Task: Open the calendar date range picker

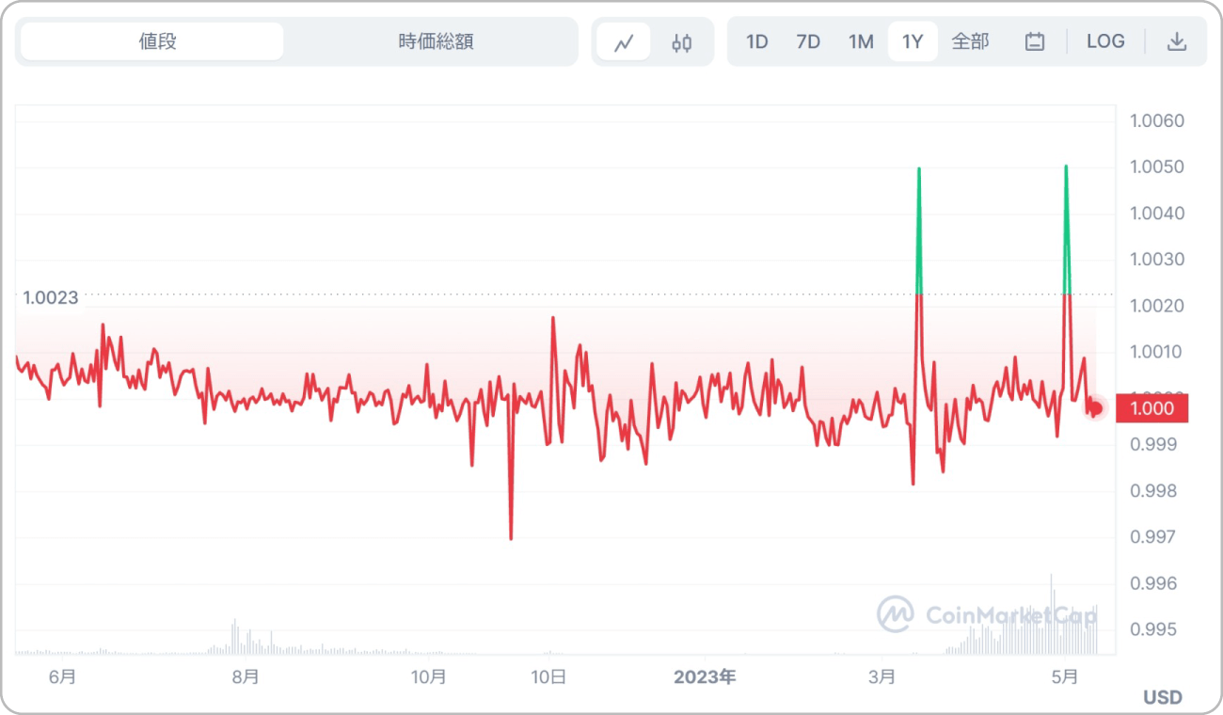Action: [x=1035, y=41]
